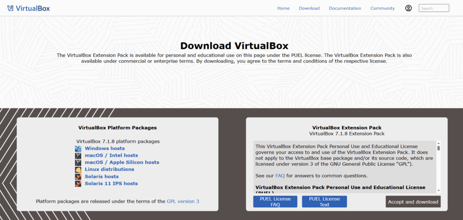Click the PUEL License Text button
463x220 pixels.
pyautogui.click(x=324, y=202)
